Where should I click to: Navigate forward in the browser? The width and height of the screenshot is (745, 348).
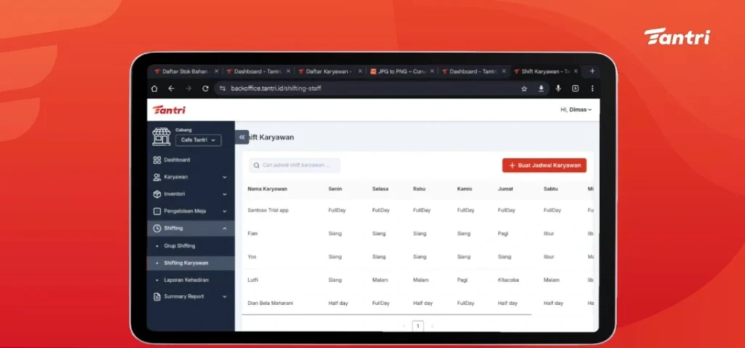pyautogui.click(x=188, y=89)
